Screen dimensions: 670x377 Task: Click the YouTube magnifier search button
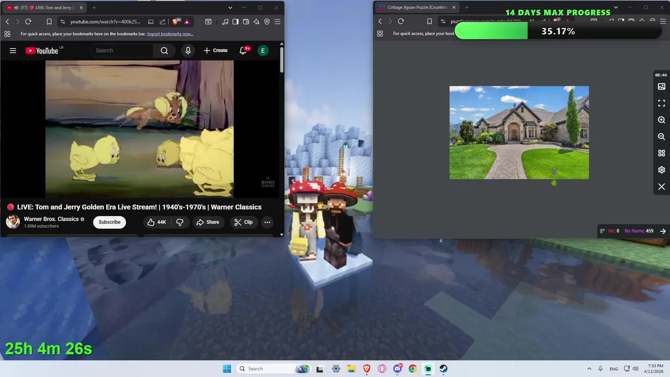tap(164, 50)
